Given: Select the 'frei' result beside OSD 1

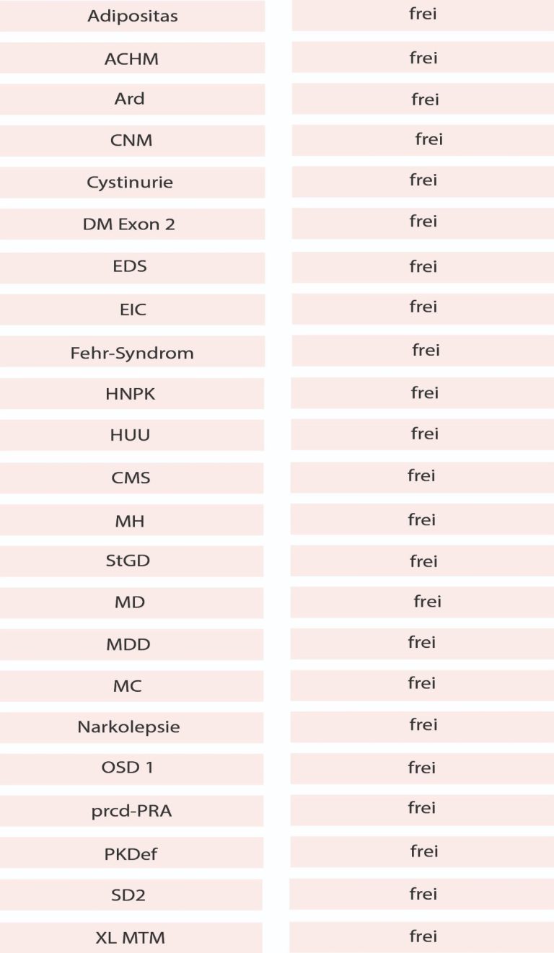Looking at the screenshot, I should 423,768.
